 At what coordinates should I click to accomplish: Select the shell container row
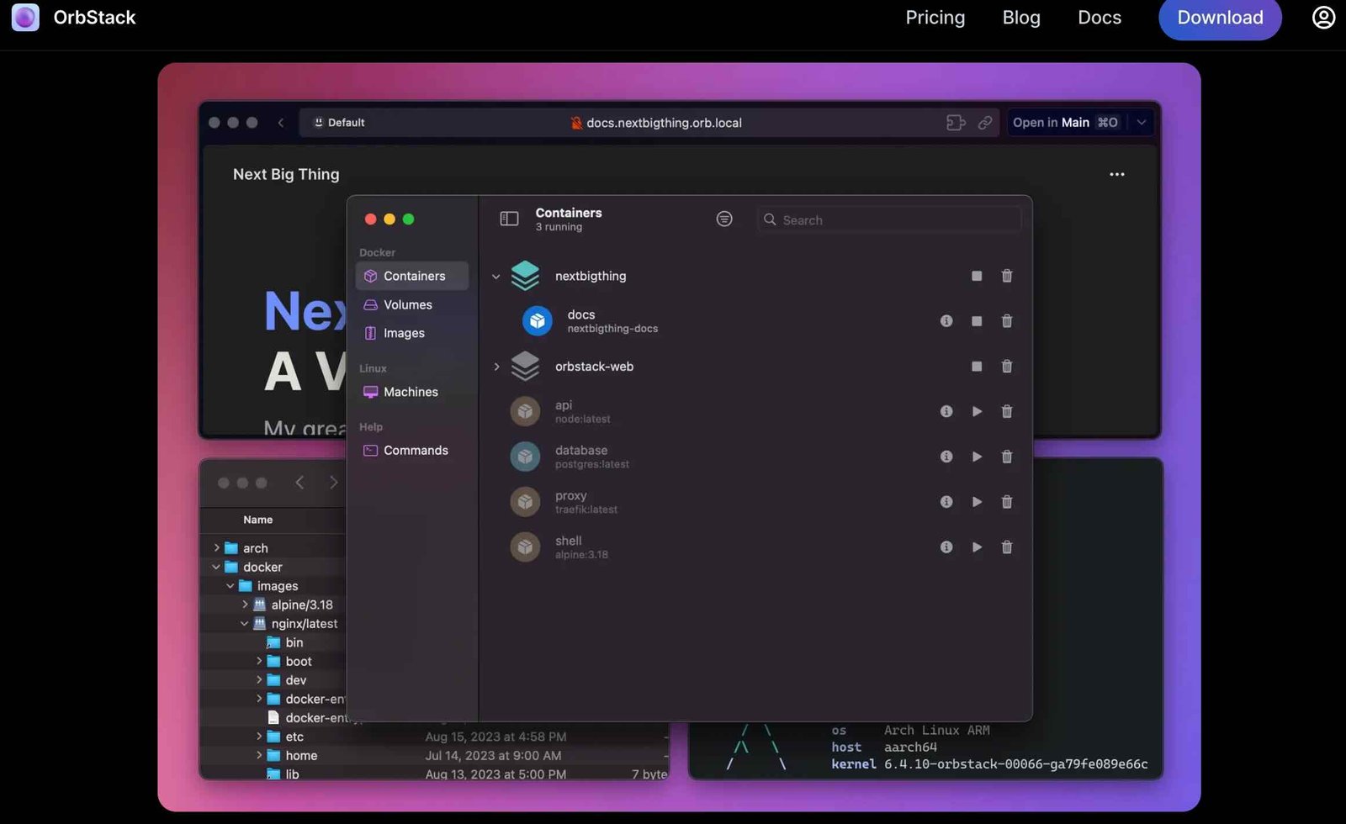pyautogui.click(x=755, y=547)
